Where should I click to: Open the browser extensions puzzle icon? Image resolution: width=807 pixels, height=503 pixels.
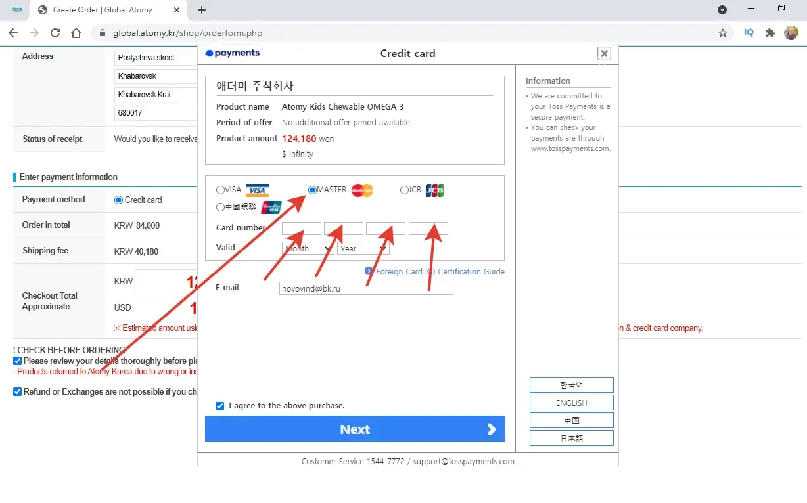point(770,33)
